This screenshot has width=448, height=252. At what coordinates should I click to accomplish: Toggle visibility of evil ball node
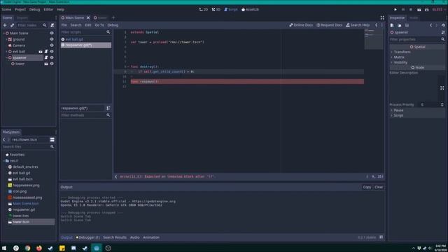pos(52,51)
